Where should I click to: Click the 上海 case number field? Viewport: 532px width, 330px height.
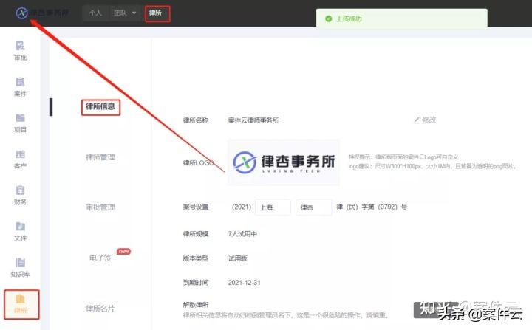click(273, 207)
